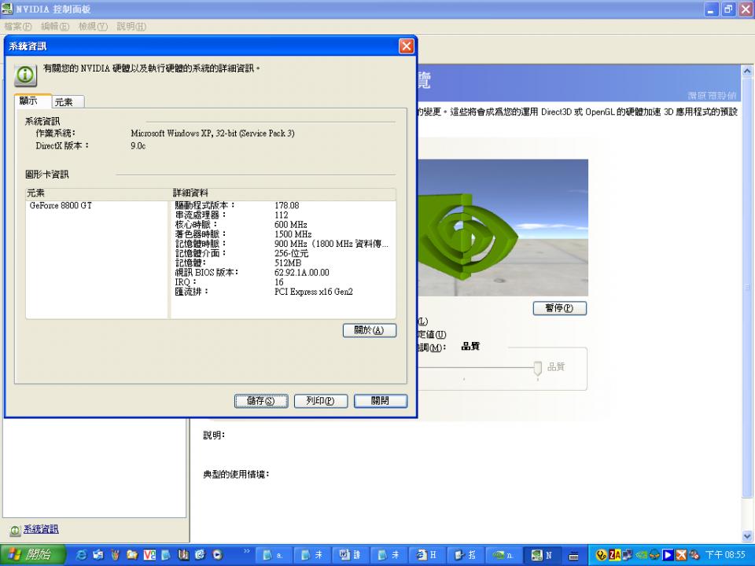Click the 62.92.1A.00.00 BIOS version value
Image resolution: width=755 pixels, height=566 pixels.
301,273
